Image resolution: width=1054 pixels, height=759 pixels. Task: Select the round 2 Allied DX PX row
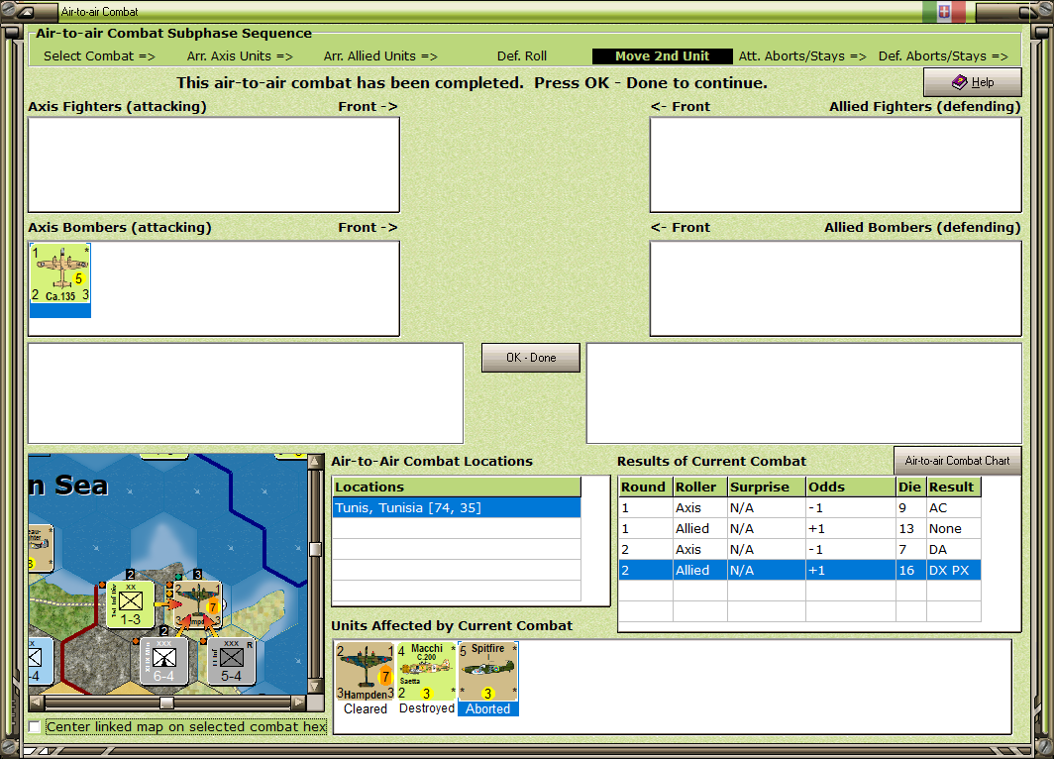[799, 570]
